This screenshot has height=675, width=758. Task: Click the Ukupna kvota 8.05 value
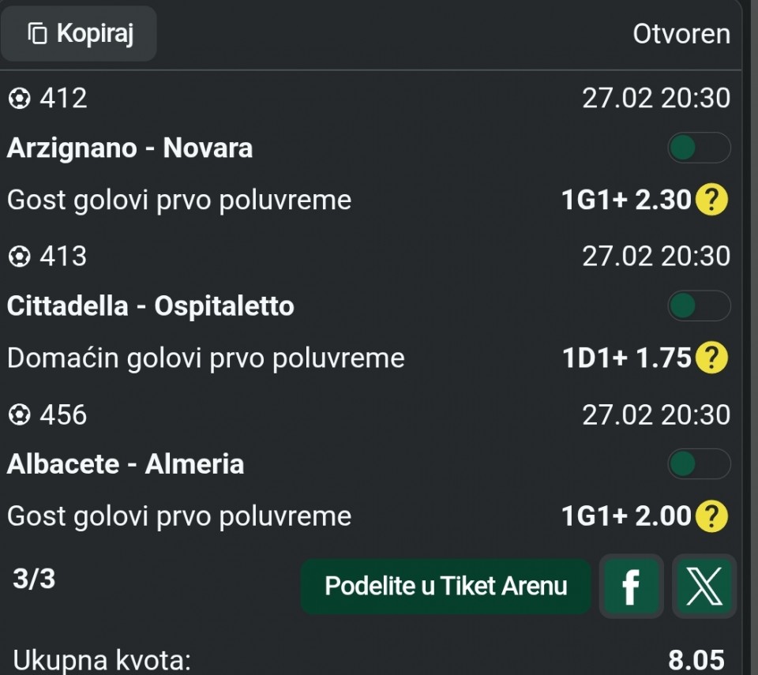[x=696, y=660]
